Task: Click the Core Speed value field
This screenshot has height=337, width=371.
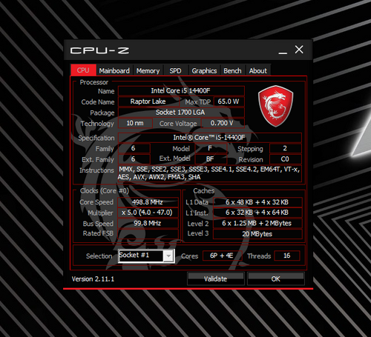Action: [x=148, y=202]
